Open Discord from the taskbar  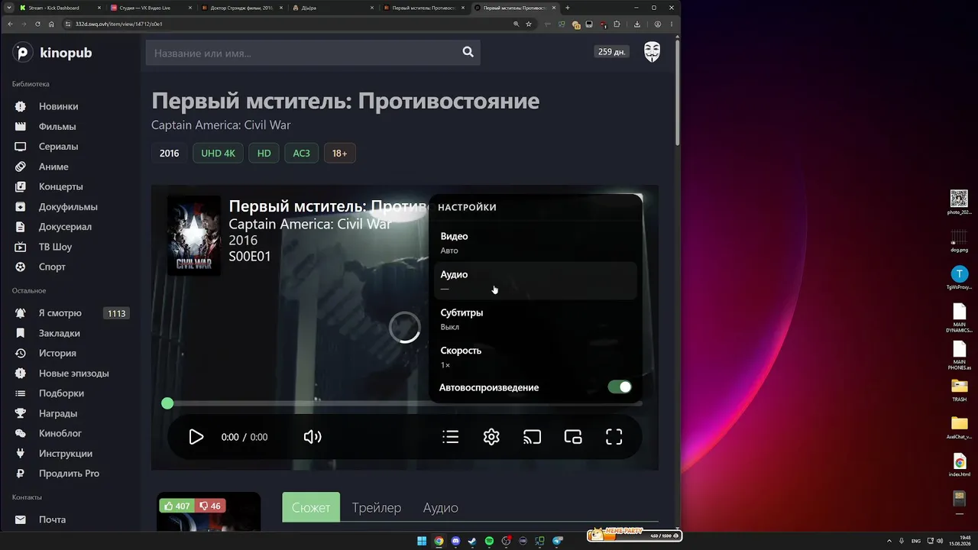click(455, 541)
